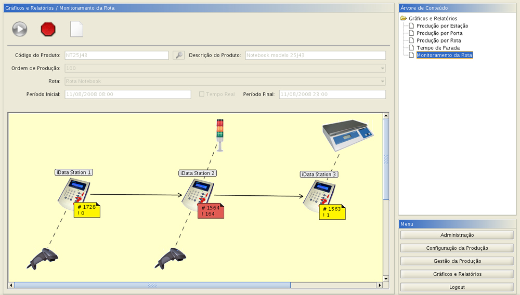Select Monitoramento da Rota tree item
520x295 pixels.
click(x=445, y=55)
